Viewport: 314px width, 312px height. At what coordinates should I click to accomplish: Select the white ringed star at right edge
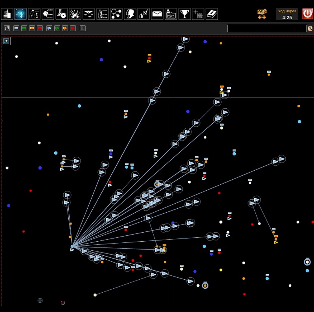tap(307, 262)
